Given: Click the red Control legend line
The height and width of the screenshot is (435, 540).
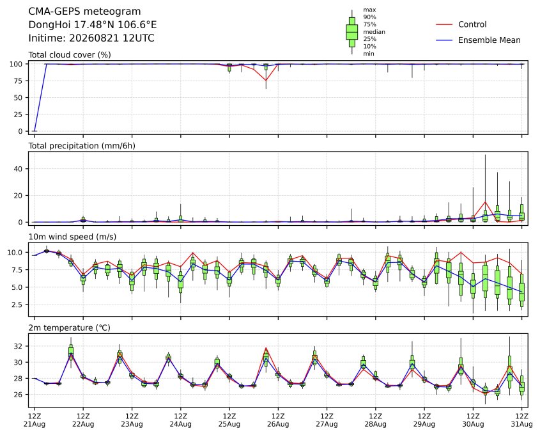Looking at the screenshot, I should 444,24.
